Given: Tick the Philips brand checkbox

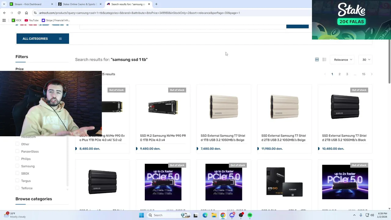Looking at the screenshot, I should coord(17,159).
